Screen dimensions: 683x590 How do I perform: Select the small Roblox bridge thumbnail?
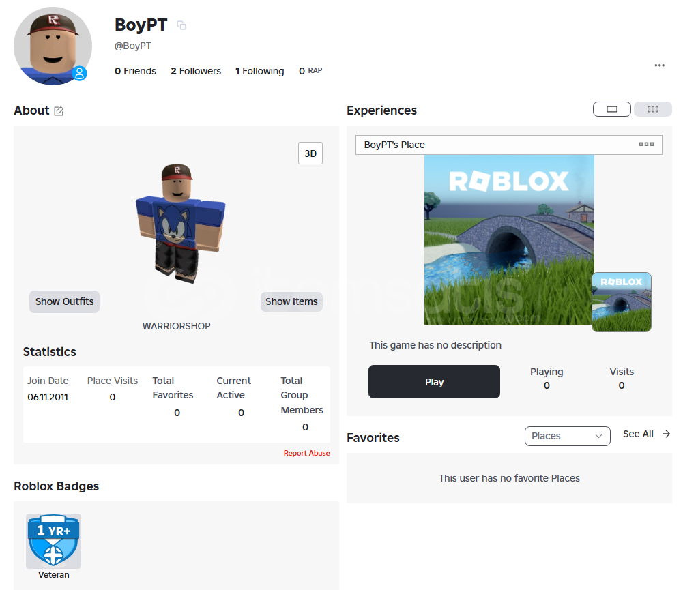coord(621,302)
